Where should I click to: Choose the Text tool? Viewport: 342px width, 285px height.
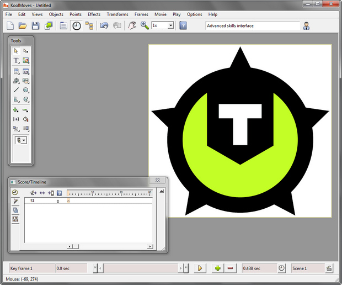click(x=16, y=60)
